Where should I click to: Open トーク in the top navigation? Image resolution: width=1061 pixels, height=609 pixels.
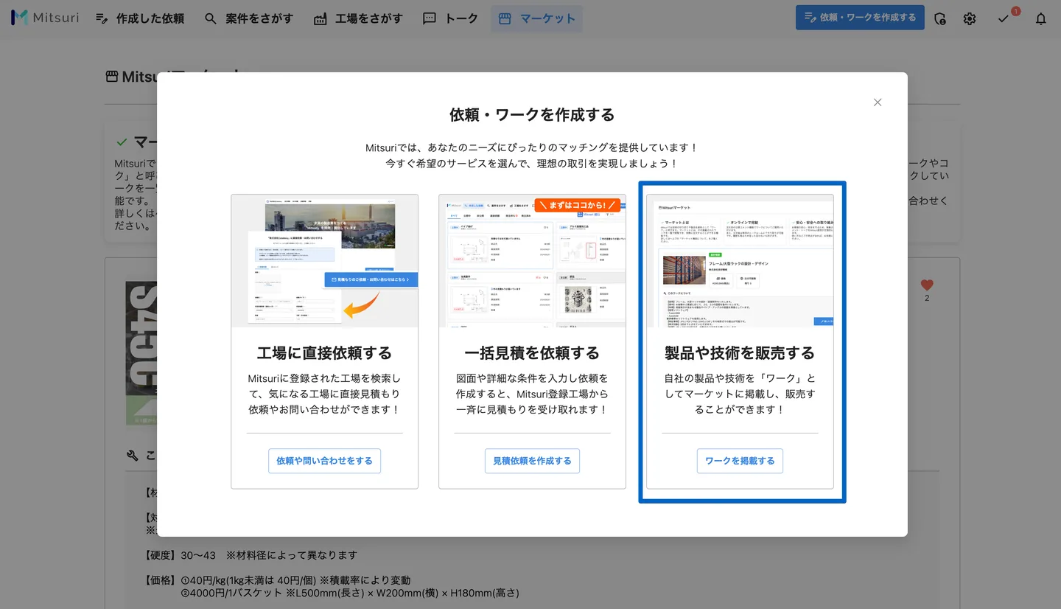(450, 18)
